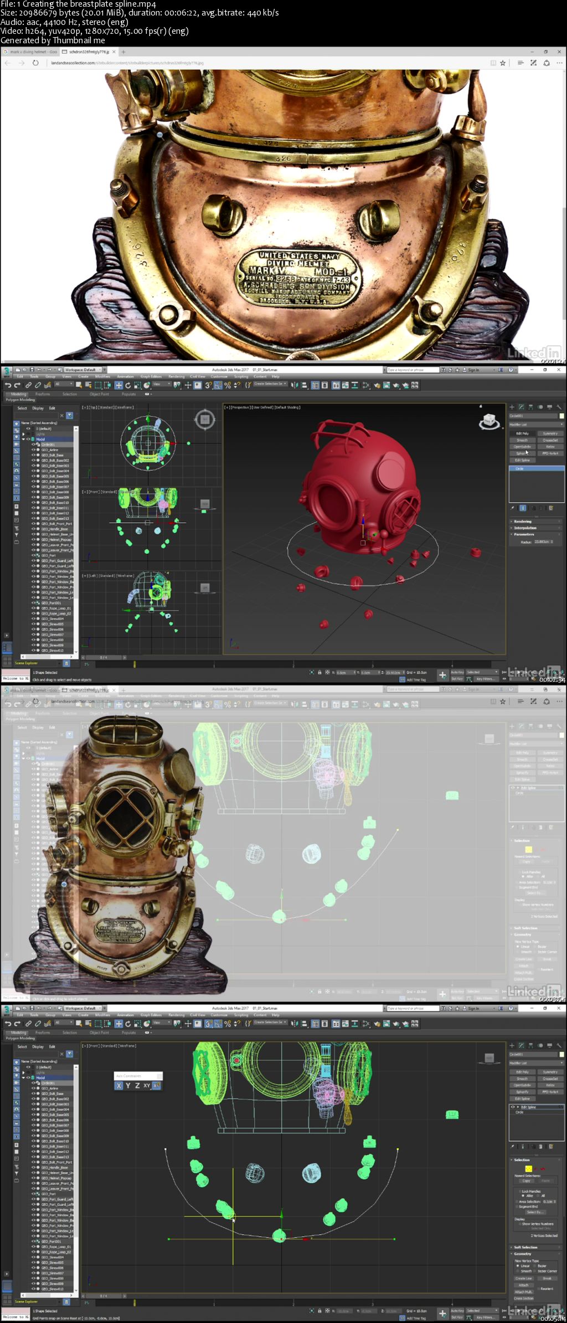Select the Move tool in the 00:05:14 frame
Screen dimensions: 567x1323
(118, 1023)
